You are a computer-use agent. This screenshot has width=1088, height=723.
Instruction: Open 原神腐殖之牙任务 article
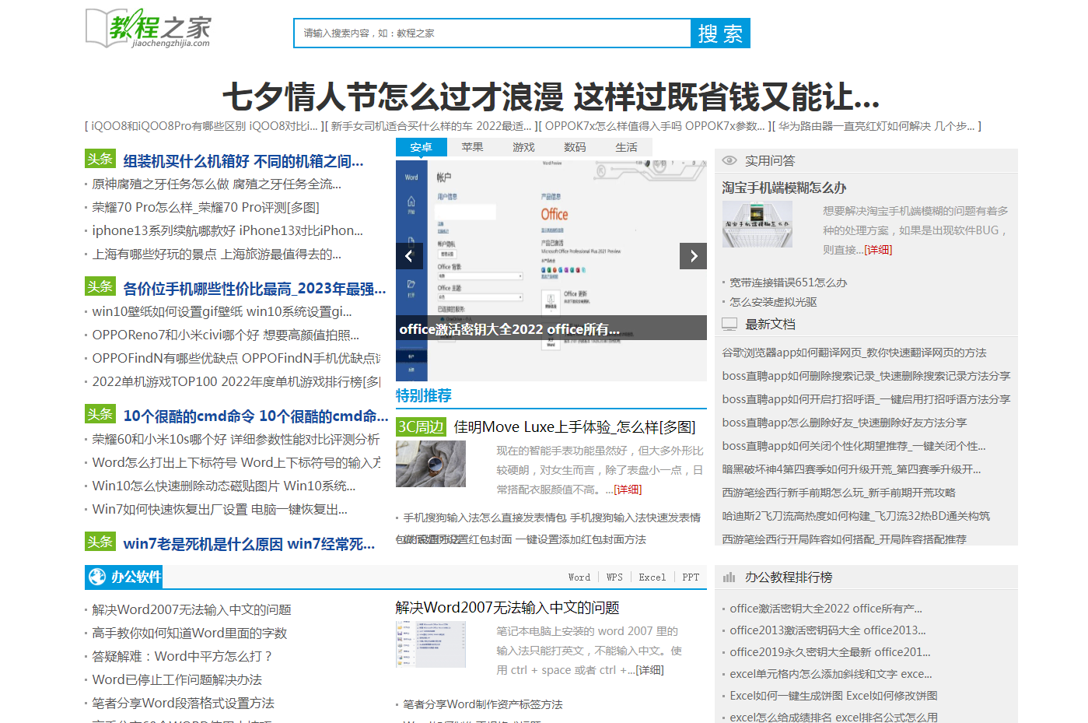tap(216, 184)
